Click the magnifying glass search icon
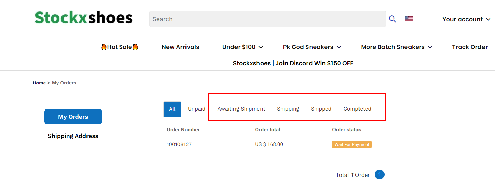 (392, 19)
